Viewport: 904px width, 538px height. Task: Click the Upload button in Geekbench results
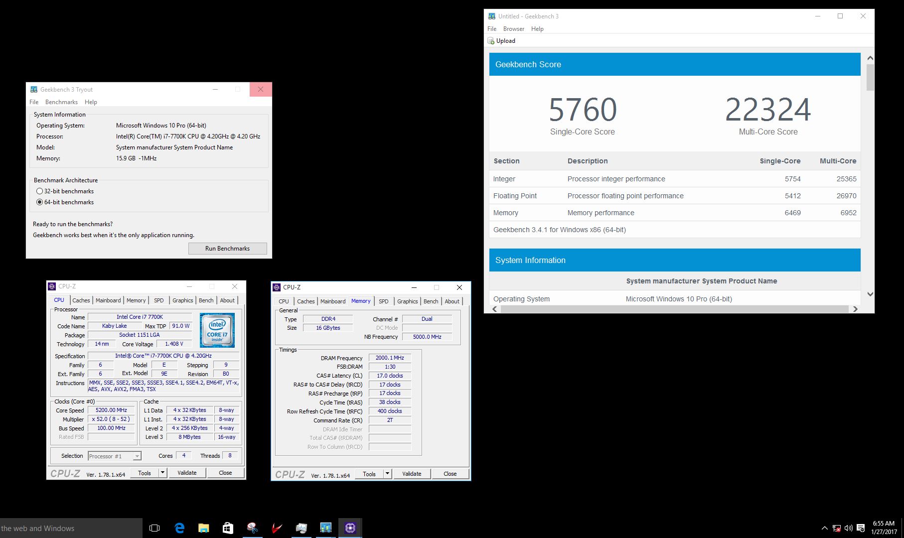pos(501,41)
